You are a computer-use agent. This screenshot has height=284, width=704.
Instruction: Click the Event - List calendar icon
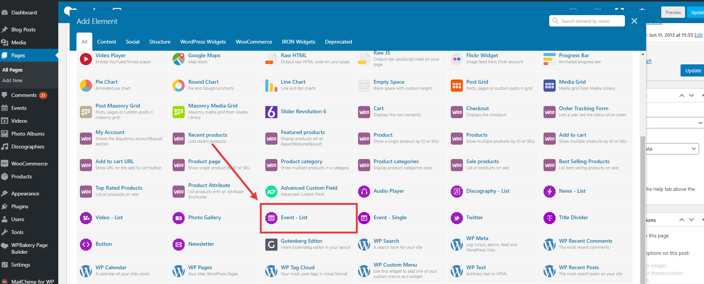[x=271, y=218]
